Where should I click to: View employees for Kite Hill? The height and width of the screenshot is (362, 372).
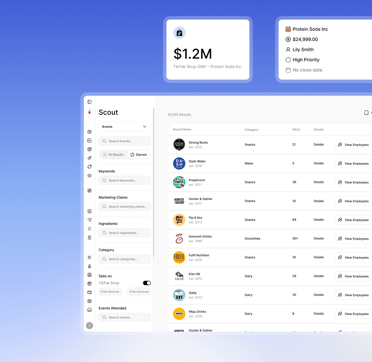coord(353,276)
